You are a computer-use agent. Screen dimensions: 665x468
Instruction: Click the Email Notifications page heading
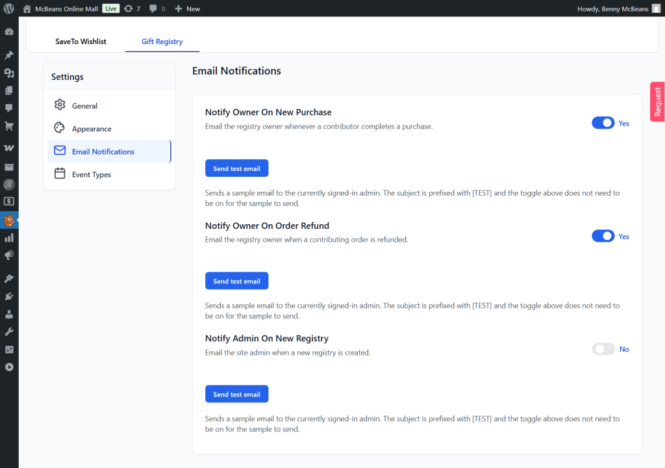(236, 71)
